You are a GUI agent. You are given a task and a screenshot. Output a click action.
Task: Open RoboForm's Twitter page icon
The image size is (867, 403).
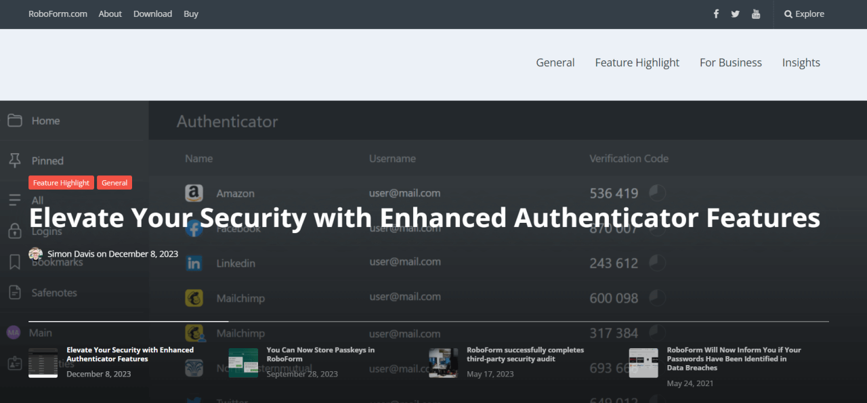tap(735, 14)
